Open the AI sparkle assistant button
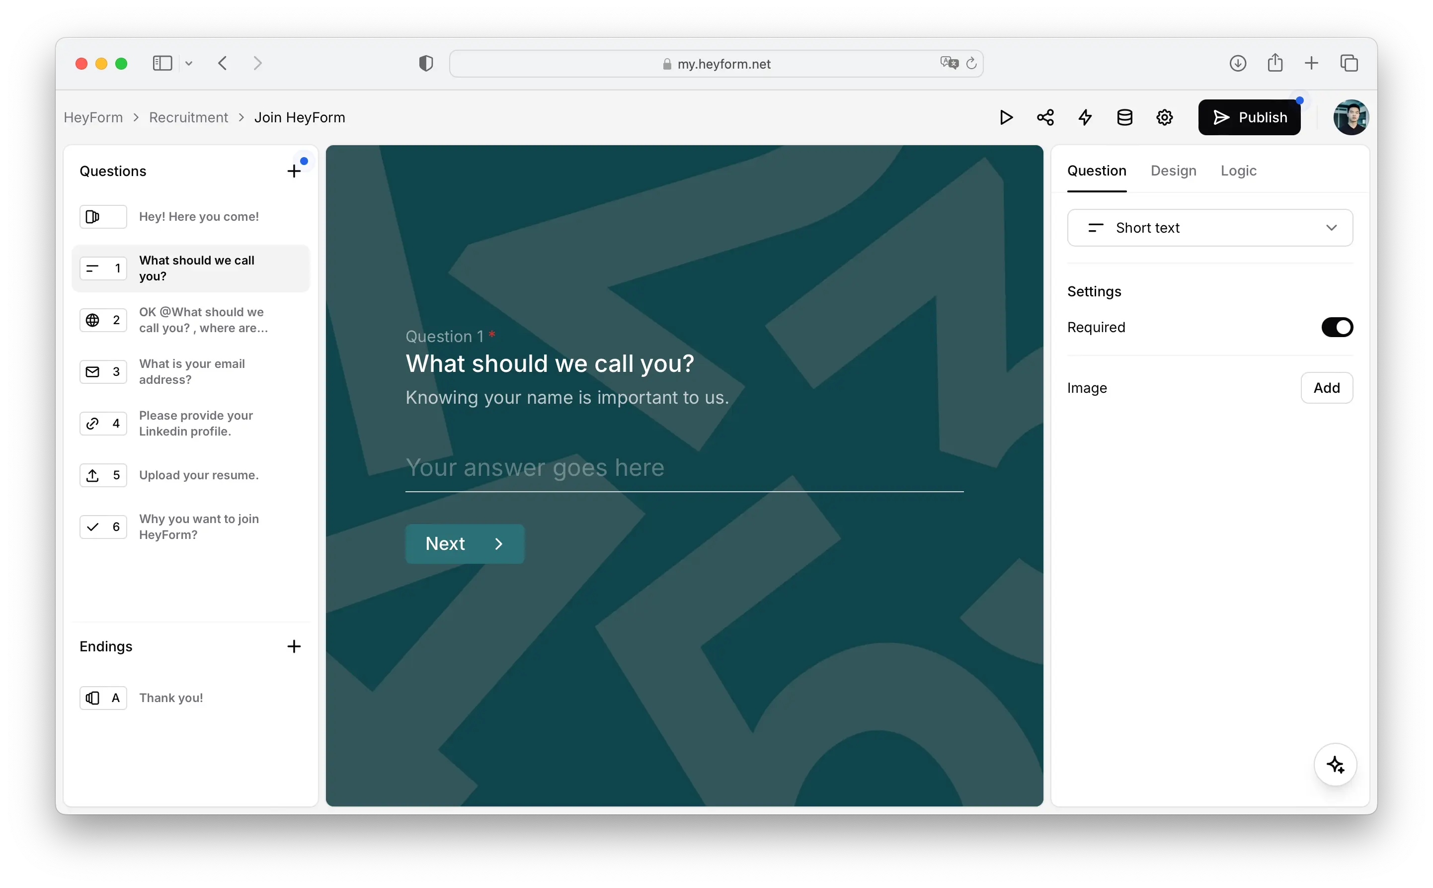1433x888 pixels. pyautogui.click(x=1335, y=764)
